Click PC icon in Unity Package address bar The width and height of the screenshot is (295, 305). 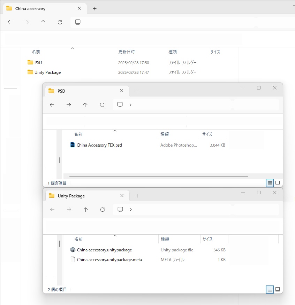[x=120, y=210]
